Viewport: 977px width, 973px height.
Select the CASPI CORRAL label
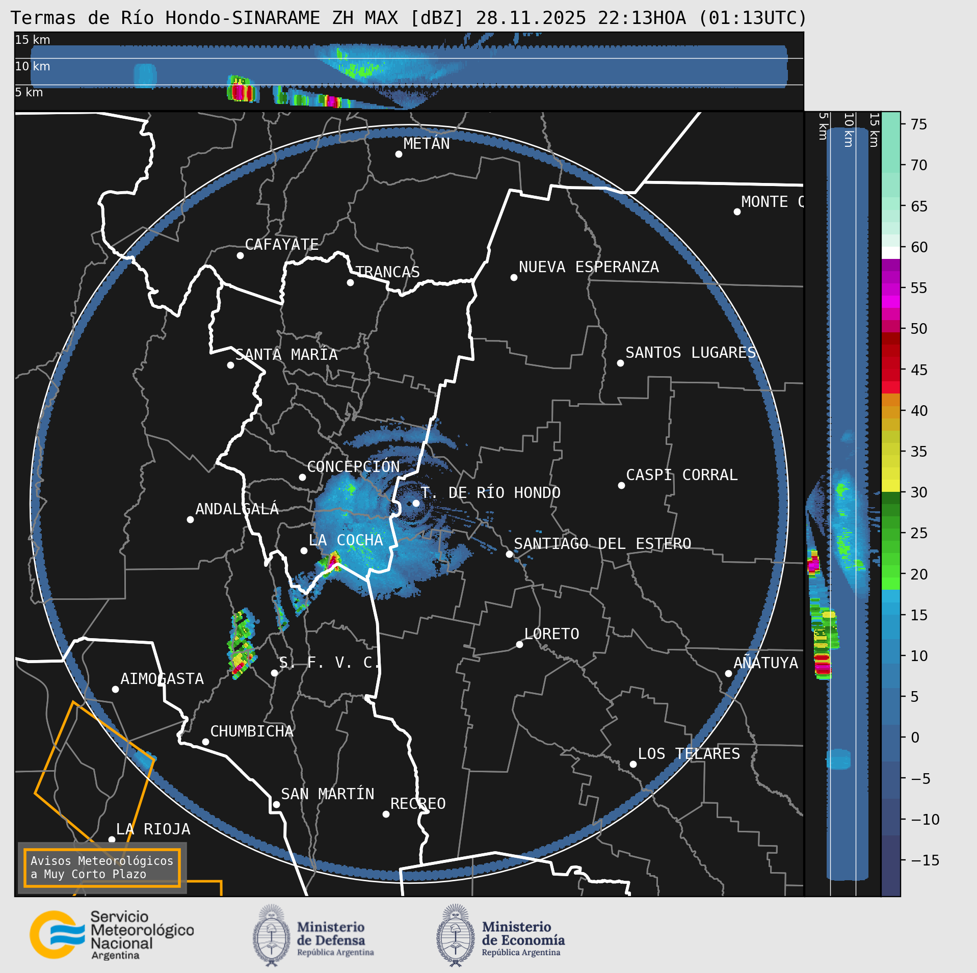(x=681, y=475)
